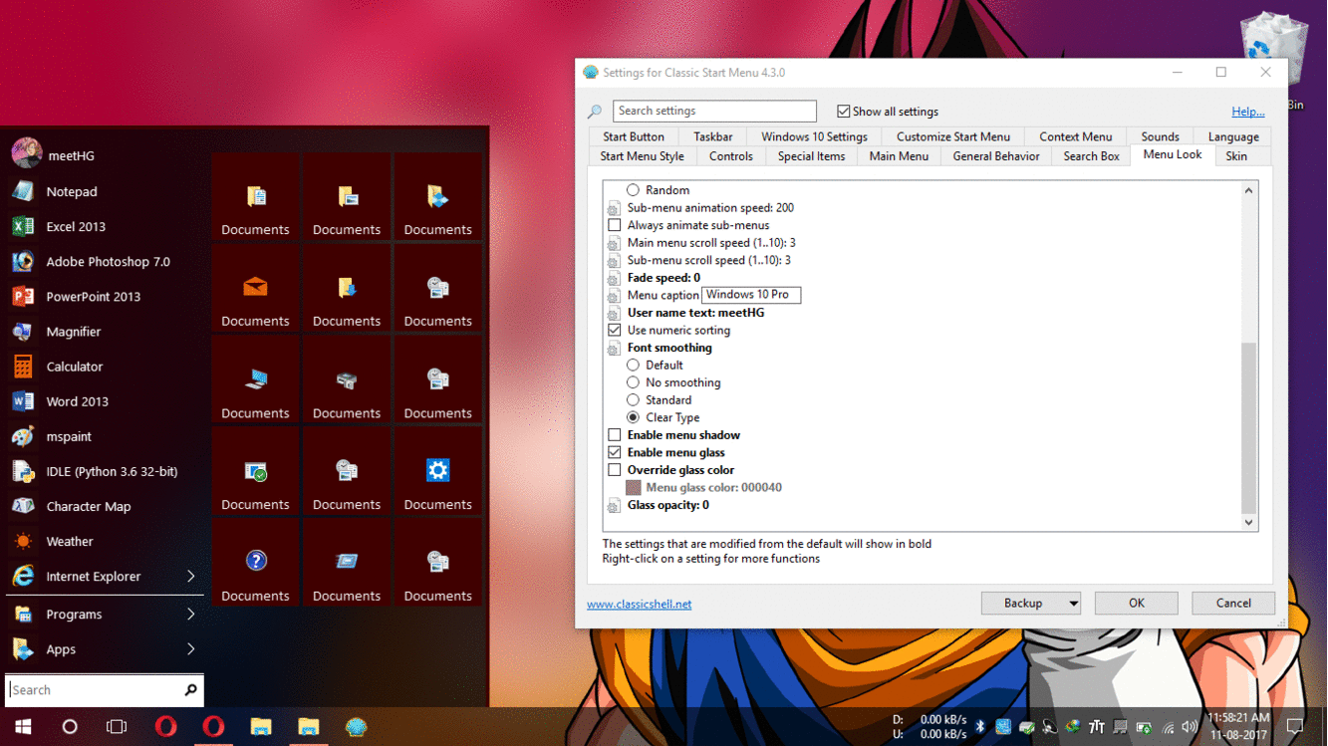The image size is (1328, 746).
Task: Select the Random radio option
Action: click(x=633, y=190)
